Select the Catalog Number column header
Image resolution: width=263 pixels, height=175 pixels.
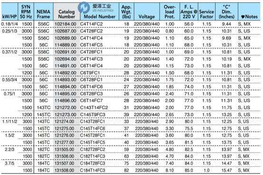[x=66, y=14]
